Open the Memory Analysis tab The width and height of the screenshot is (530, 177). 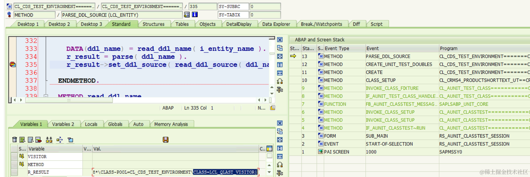171,124
